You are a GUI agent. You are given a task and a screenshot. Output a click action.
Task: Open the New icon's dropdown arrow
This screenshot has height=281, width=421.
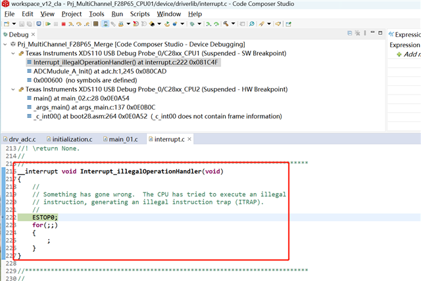(x=14, y=24)
